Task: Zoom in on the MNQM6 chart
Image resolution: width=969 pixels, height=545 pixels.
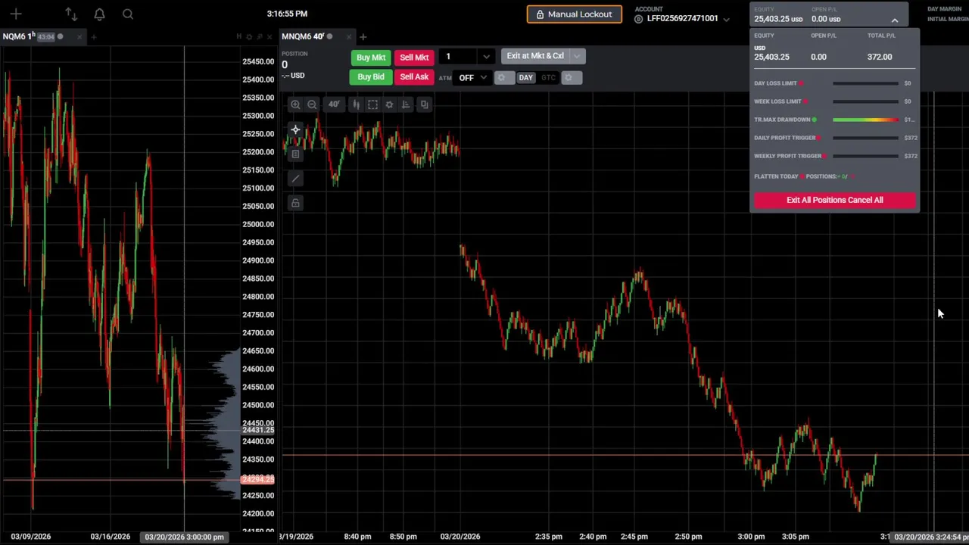Action: [x=295, y=104]
